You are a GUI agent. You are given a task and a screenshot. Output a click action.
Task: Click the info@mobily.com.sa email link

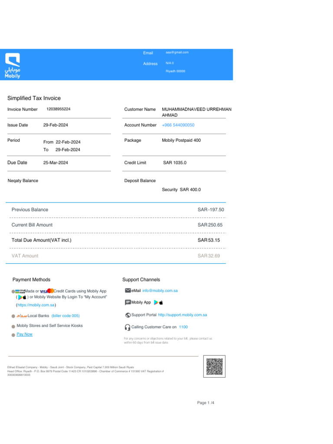(160, 291)
